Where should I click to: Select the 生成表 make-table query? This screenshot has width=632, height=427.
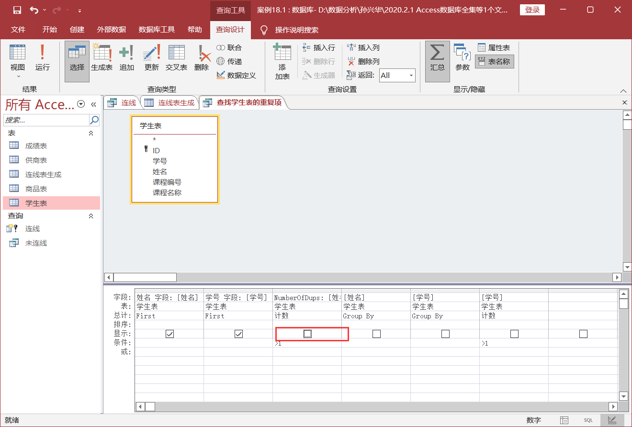click(x=102, y=57)
